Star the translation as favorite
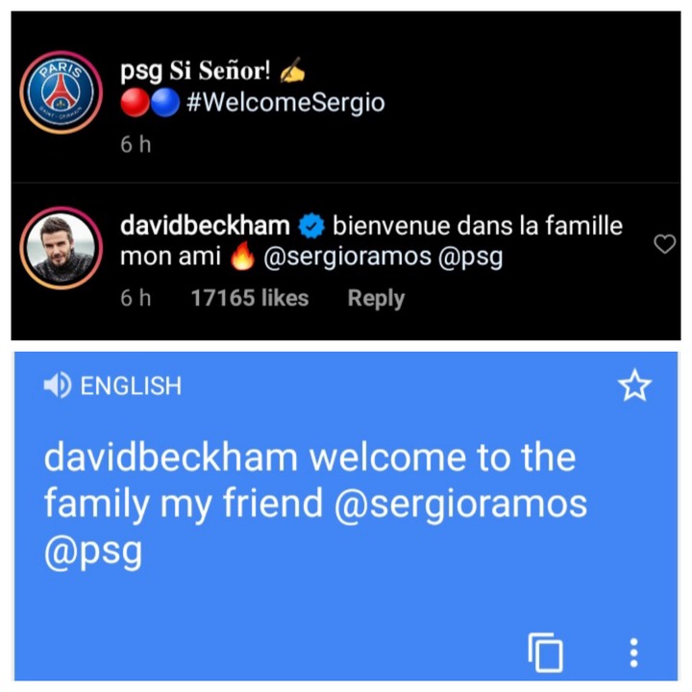692x692 pixels. [634, 385]
